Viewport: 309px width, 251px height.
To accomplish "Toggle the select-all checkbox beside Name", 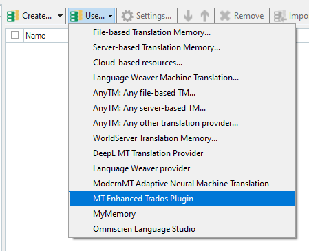I will (14, 35).
